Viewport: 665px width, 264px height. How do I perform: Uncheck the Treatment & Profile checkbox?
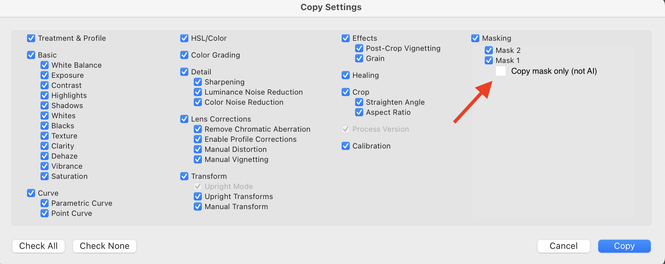click(x=31, y=38)
